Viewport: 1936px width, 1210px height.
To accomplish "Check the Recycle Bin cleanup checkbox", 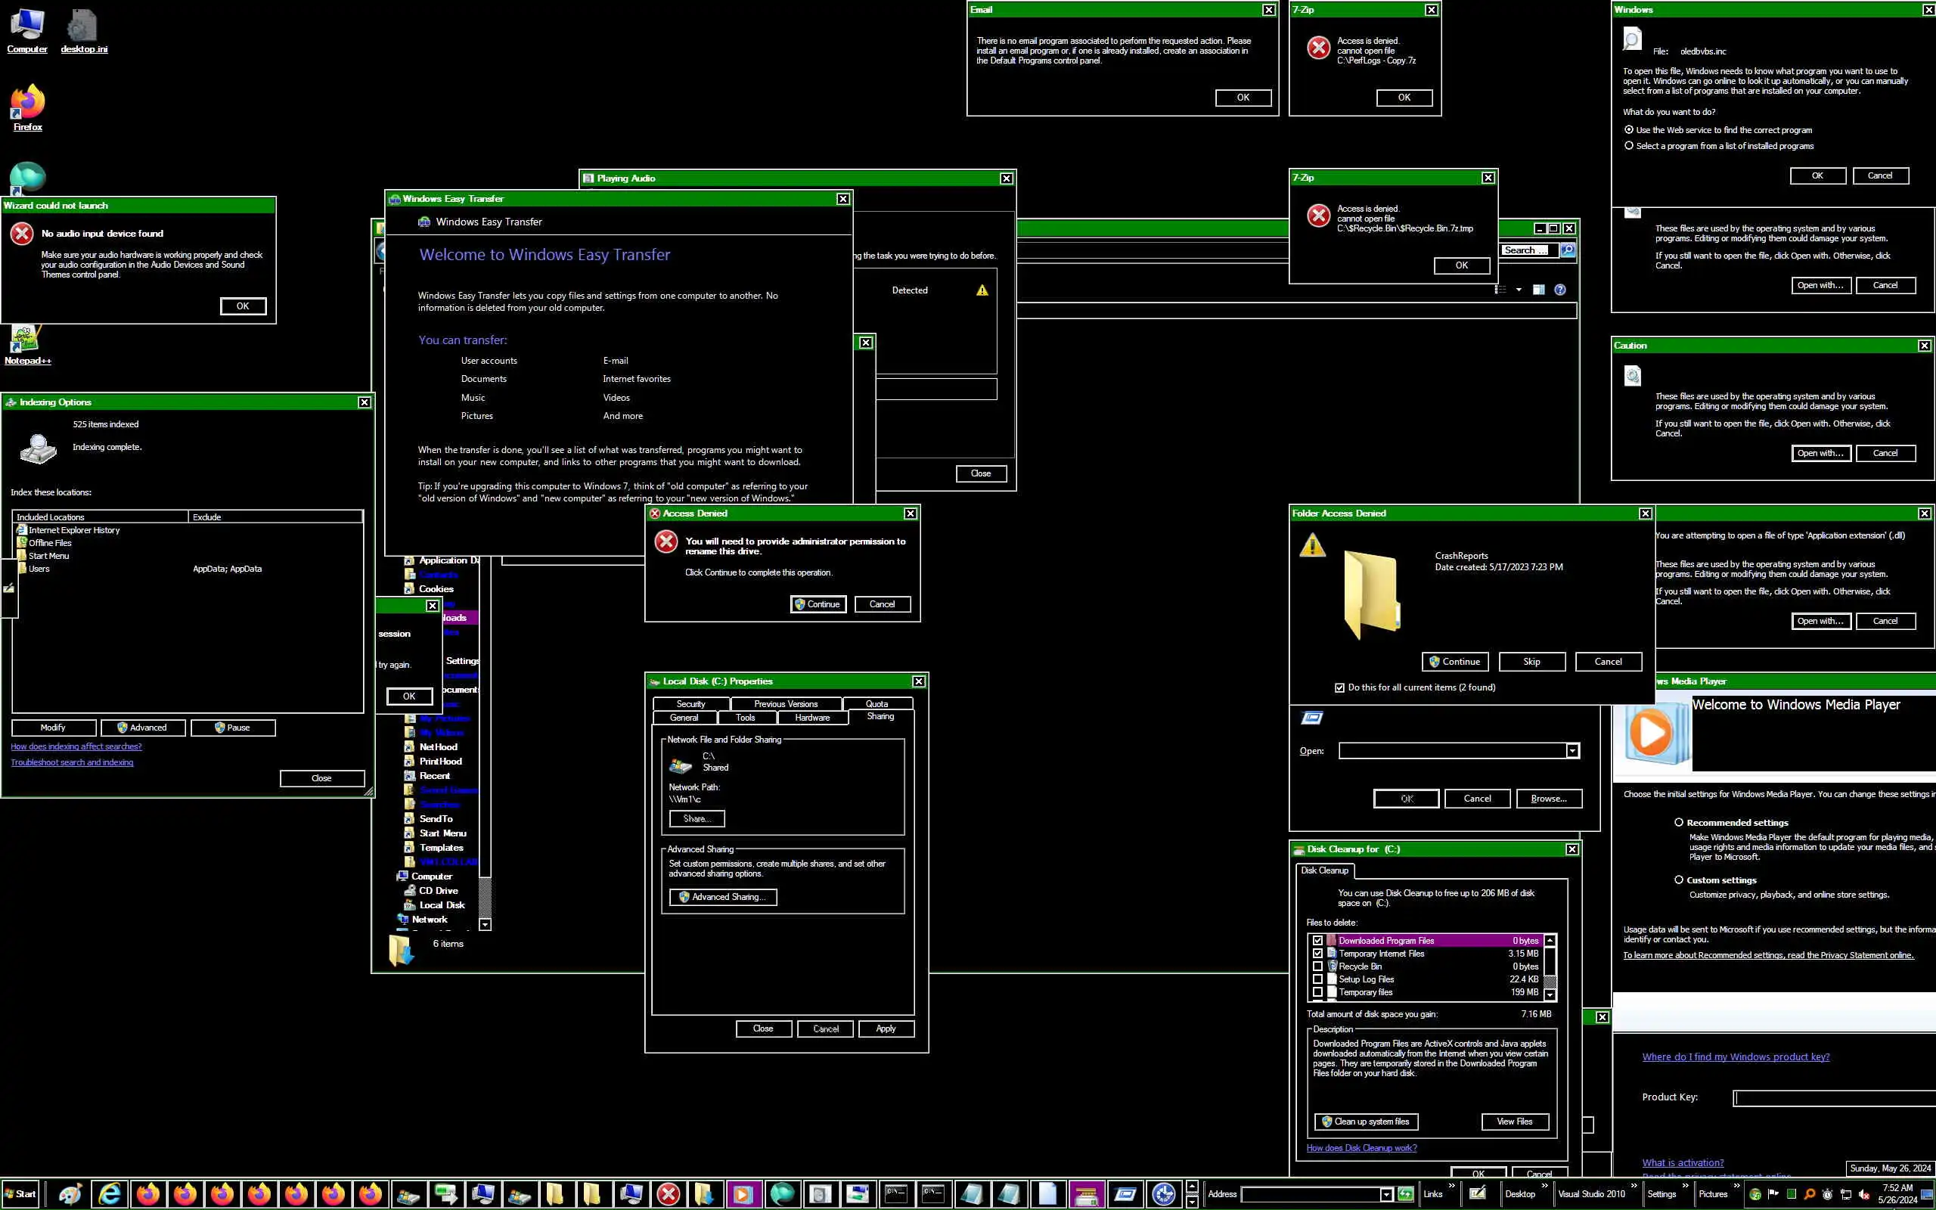I will 1317,966.
